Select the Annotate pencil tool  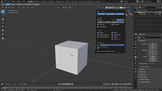(x=3, y=34)
